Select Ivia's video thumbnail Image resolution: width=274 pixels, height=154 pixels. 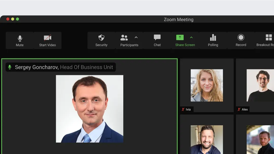pyautogui.click(x=207, y=85)
